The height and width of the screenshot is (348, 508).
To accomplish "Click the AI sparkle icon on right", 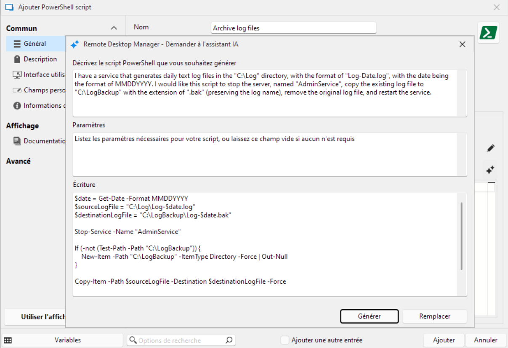I will point(490,170).
